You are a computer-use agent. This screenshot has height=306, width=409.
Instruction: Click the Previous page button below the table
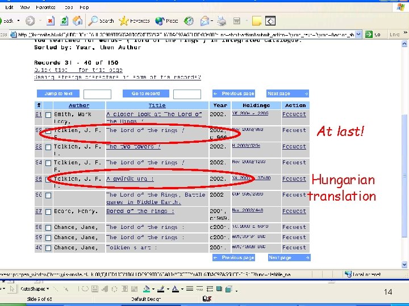click(x=233, y=258)
